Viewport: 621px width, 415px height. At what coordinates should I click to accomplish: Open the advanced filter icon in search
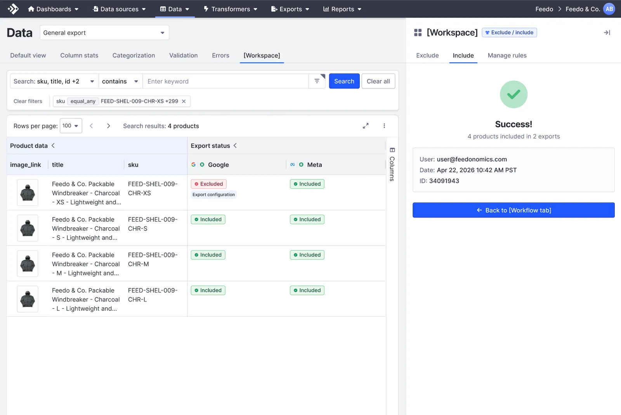click(x=317, y=81)
